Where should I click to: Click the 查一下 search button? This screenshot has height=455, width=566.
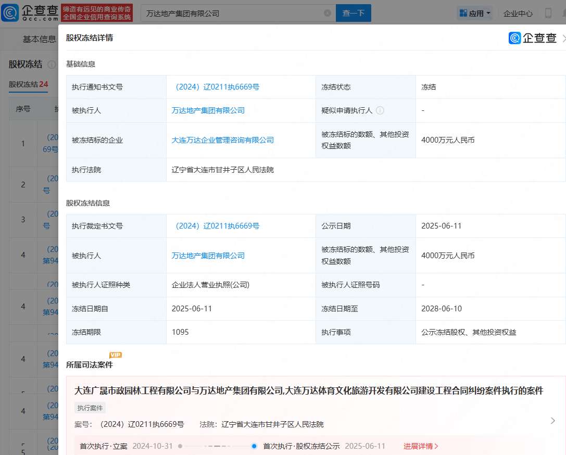tap(354, 14)
